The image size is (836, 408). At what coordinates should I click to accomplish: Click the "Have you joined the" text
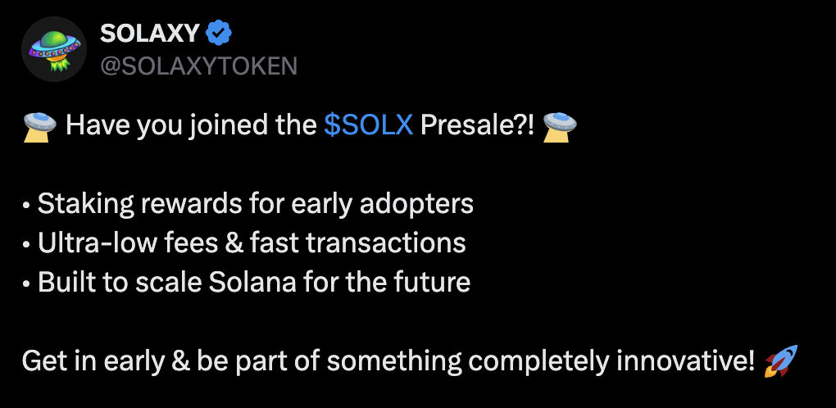[191, 125]
